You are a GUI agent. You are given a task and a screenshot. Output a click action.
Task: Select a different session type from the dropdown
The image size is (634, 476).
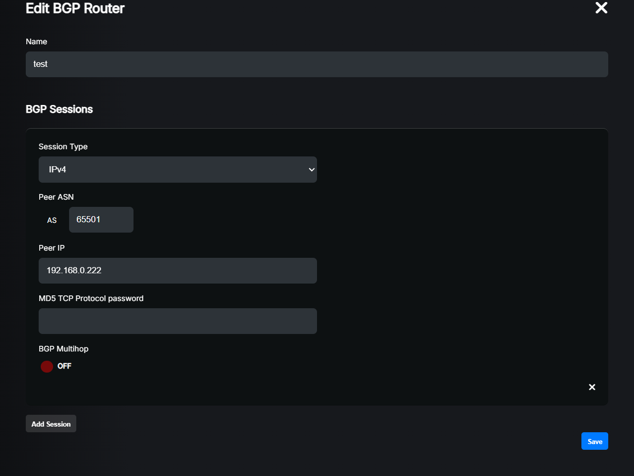(178, 169)
